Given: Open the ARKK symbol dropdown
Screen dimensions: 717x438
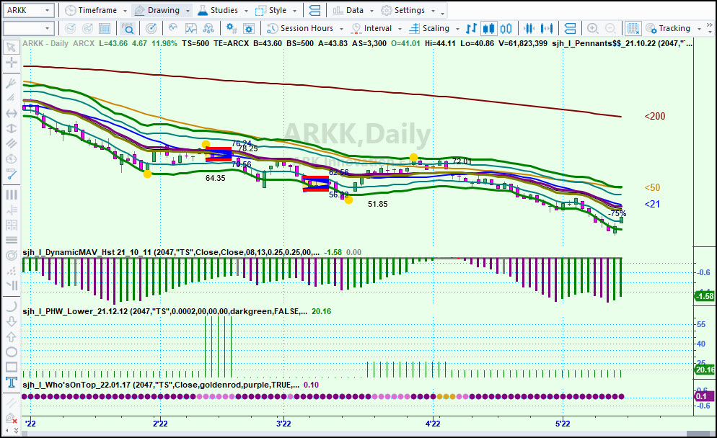Looking at the screenshot, I should (x=47, y=11).
